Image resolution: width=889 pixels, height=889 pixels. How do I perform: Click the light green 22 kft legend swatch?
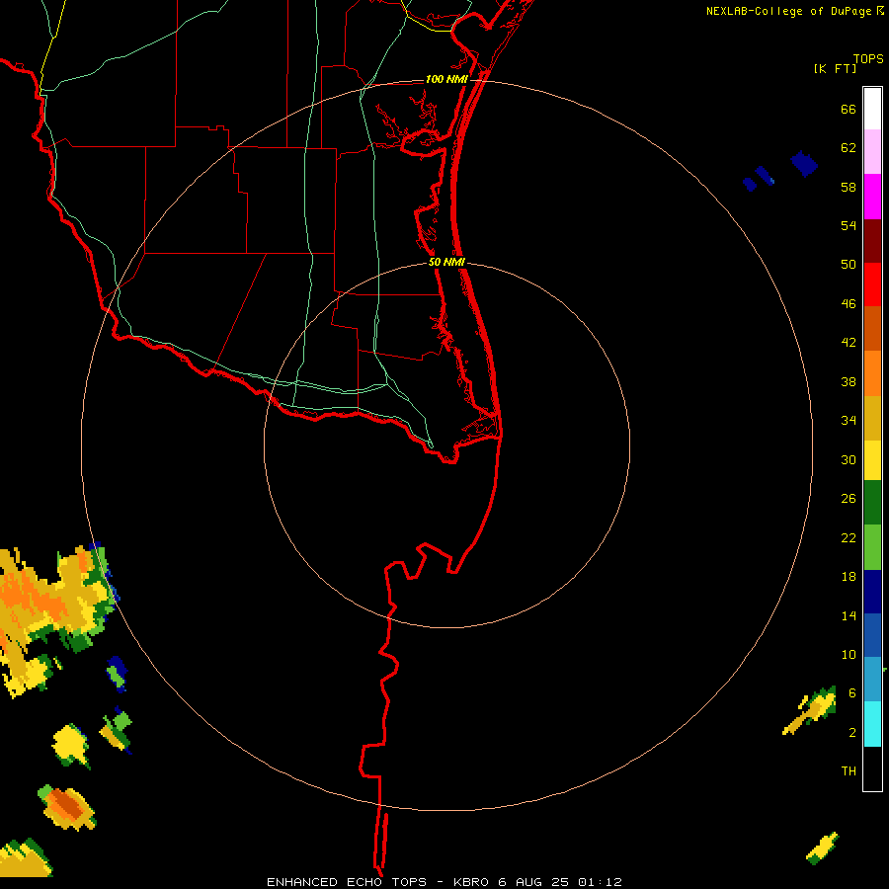coord(872,547)
